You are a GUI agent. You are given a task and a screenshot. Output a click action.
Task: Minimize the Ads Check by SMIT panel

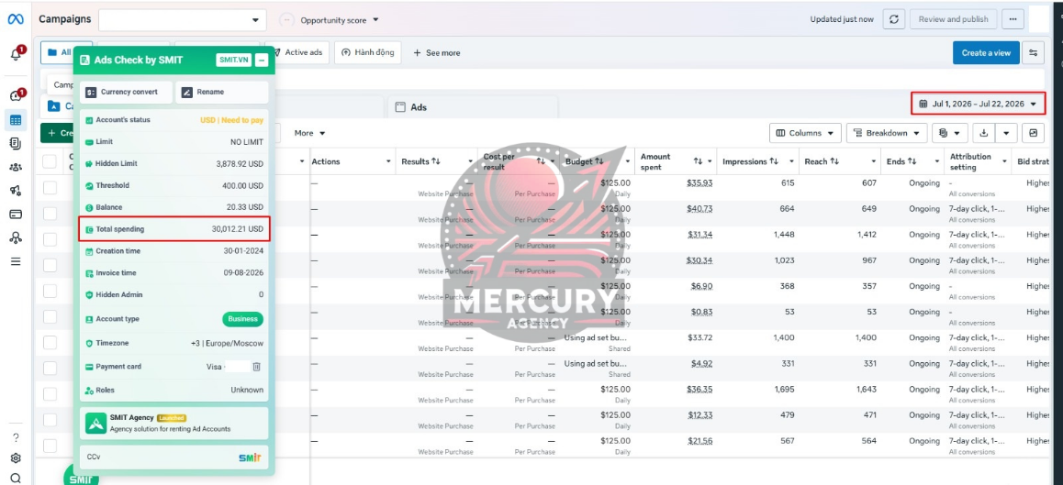263,61
